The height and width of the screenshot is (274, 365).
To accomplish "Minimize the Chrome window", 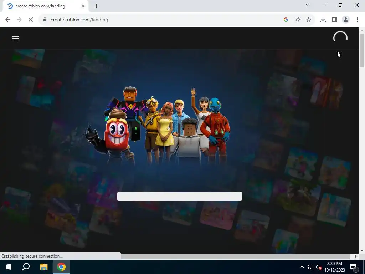I will (x=324, y=5).
